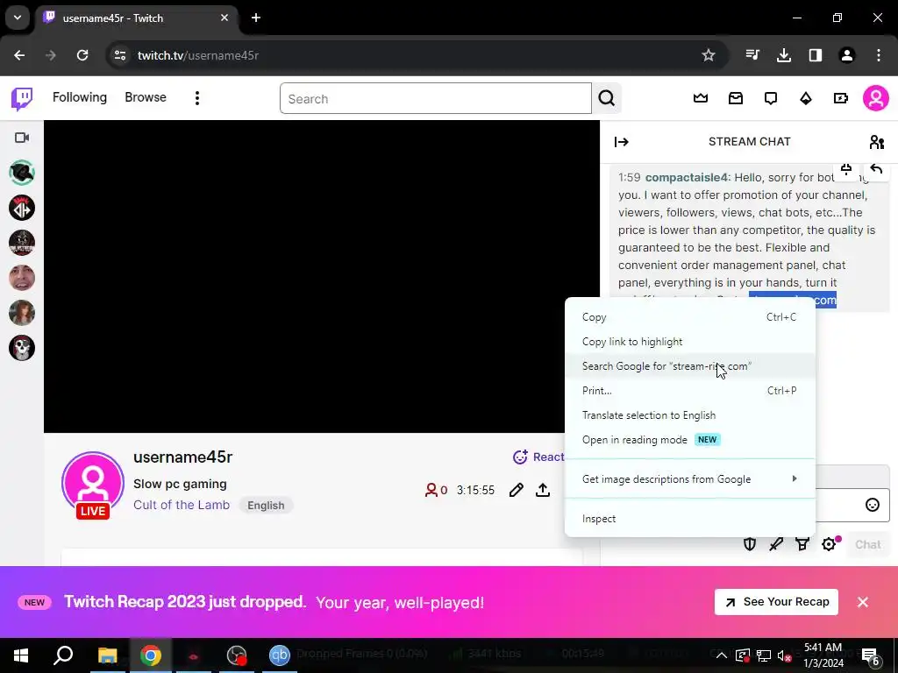Click the trophy icon below chat
Screen dimensions: 898x673
click(x=802, y=544)
